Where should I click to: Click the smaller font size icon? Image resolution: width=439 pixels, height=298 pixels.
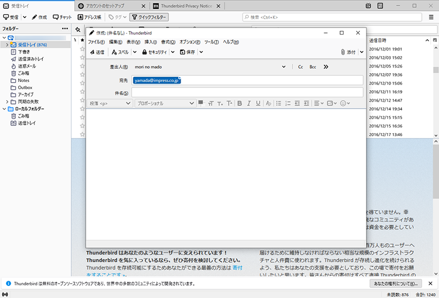(220, 103)
